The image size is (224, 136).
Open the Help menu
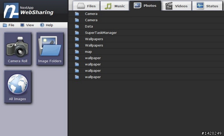(47, 25)
